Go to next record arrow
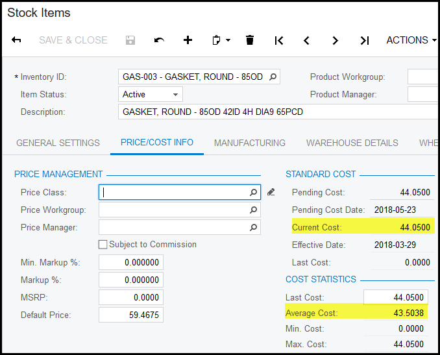The image size is (440, 355). pos(336,40)
